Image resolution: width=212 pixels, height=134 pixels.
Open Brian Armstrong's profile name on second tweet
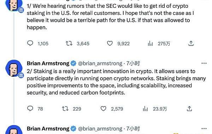click(x=48, y=63)
